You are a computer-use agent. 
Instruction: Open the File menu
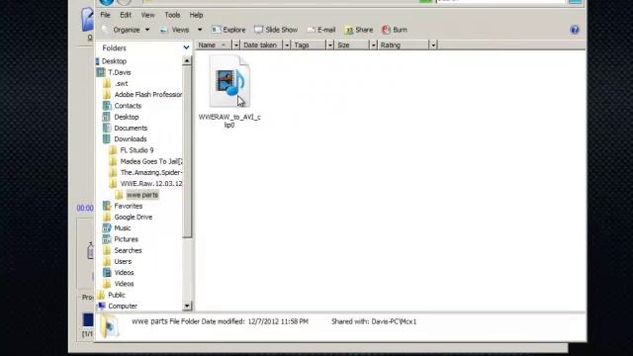pyautogui.click(x=106, y=15)
